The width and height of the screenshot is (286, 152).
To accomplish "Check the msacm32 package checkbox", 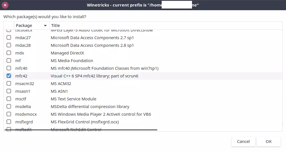I will [x=9, y=83].
